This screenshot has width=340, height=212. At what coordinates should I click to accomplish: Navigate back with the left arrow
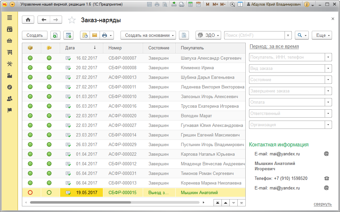44,20
